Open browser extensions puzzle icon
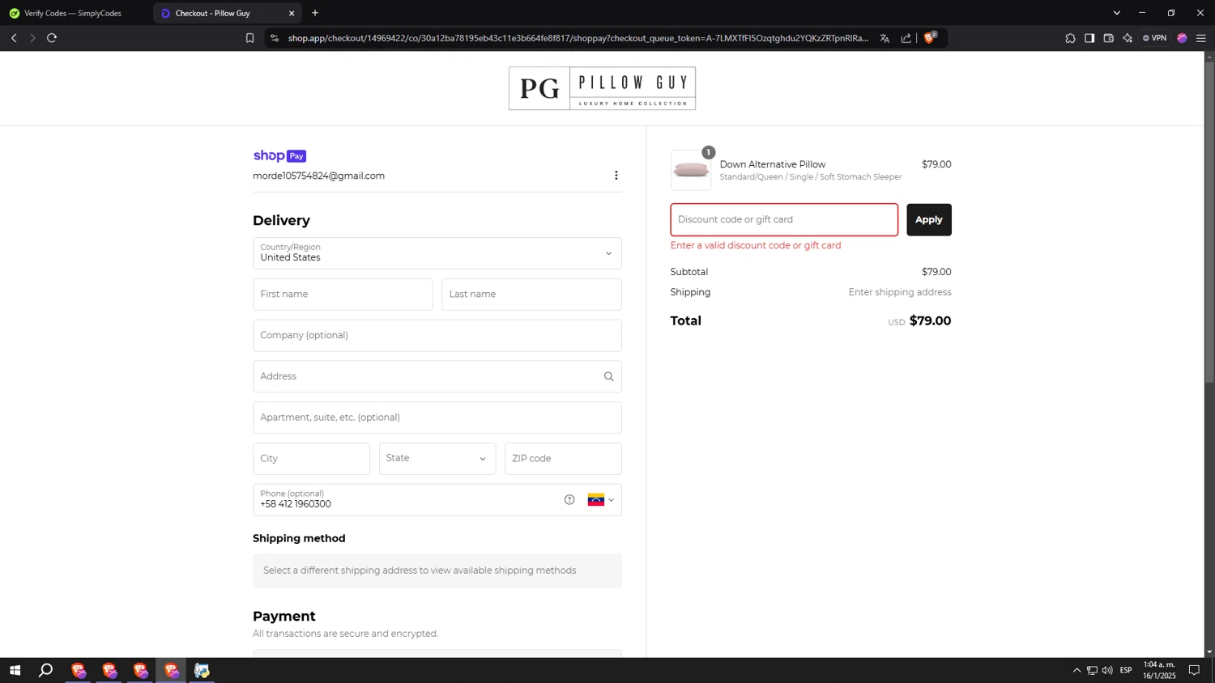 [x=1070, y=38]
